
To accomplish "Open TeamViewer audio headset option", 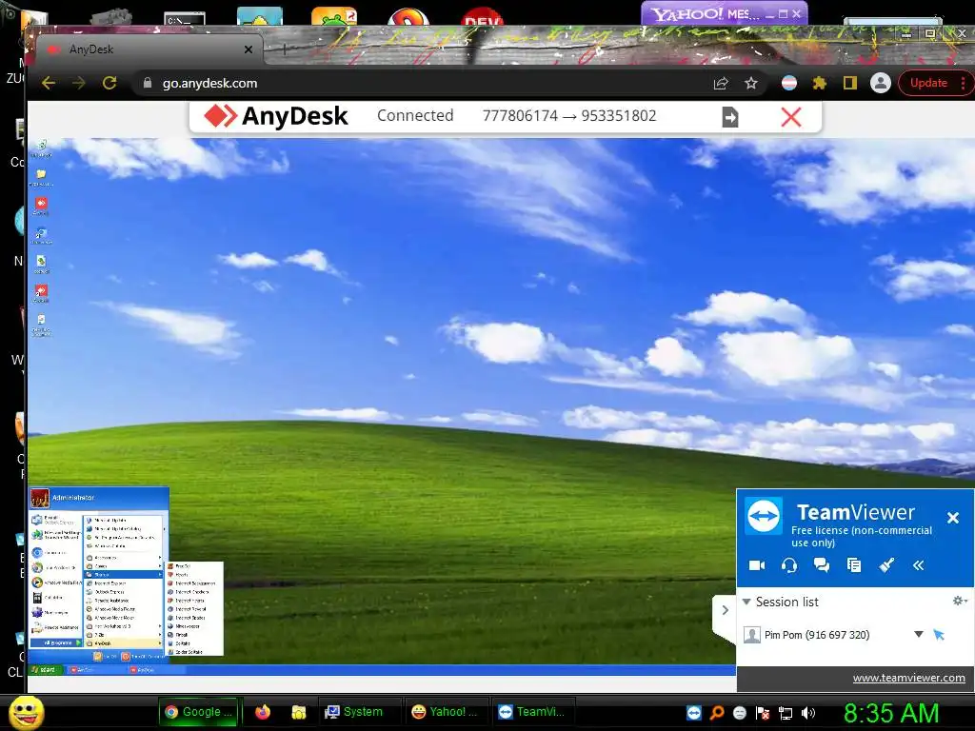I will 789,565.
